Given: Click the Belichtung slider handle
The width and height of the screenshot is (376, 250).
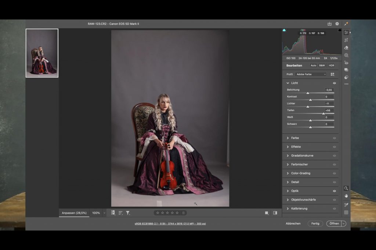Looking at the screenshot, I should coord(308,93).
